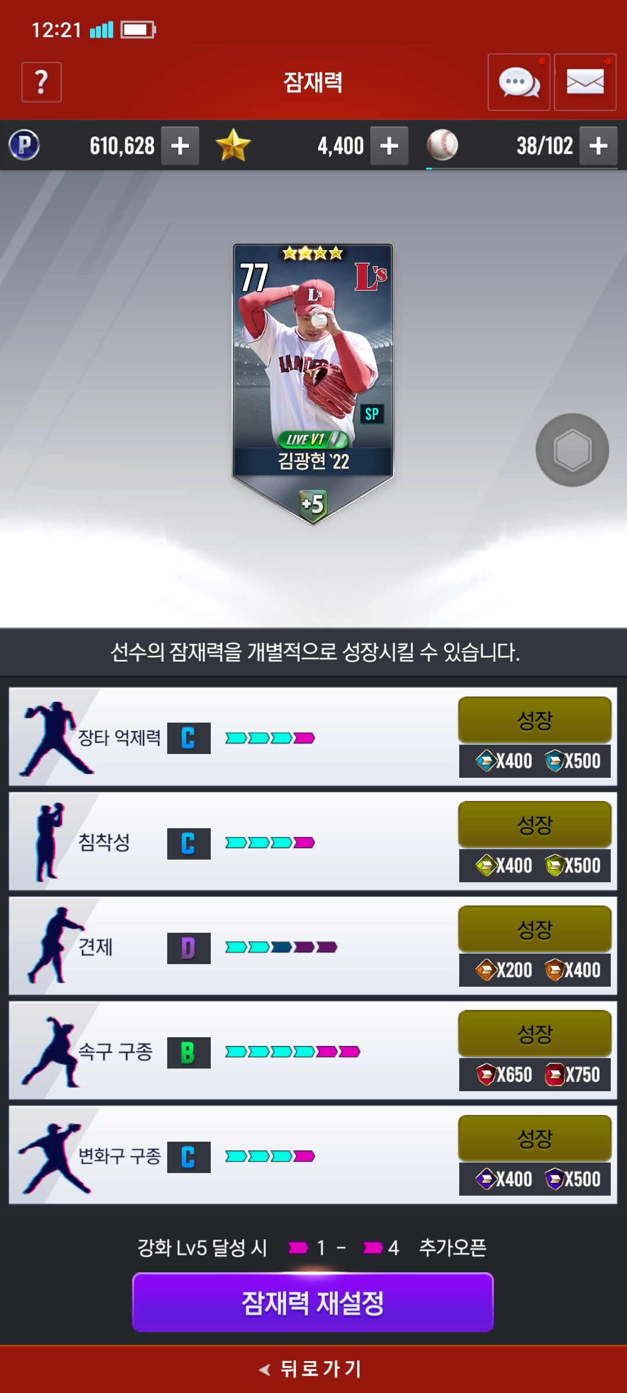627x1393 pixels.
Task: Grow the 변화구 구종 potential with 성장
Action: tap(535, 1138)
